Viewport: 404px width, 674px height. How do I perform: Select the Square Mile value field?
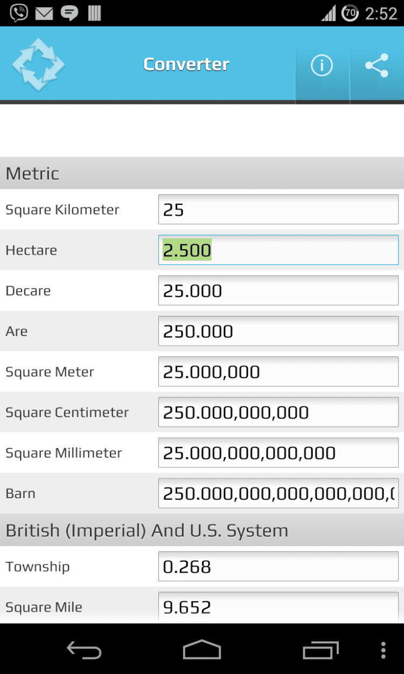coord(278,607)
